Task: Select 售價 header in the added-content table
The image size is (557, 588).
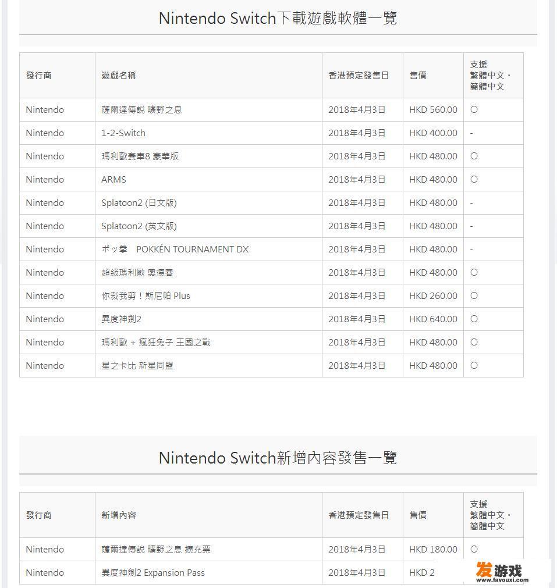Action: (418, 515)
